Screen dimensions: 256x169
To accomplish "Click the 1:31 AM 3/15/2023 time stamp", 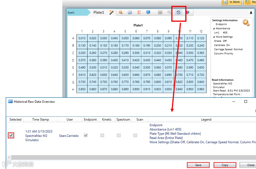I will tap(39, 131).
